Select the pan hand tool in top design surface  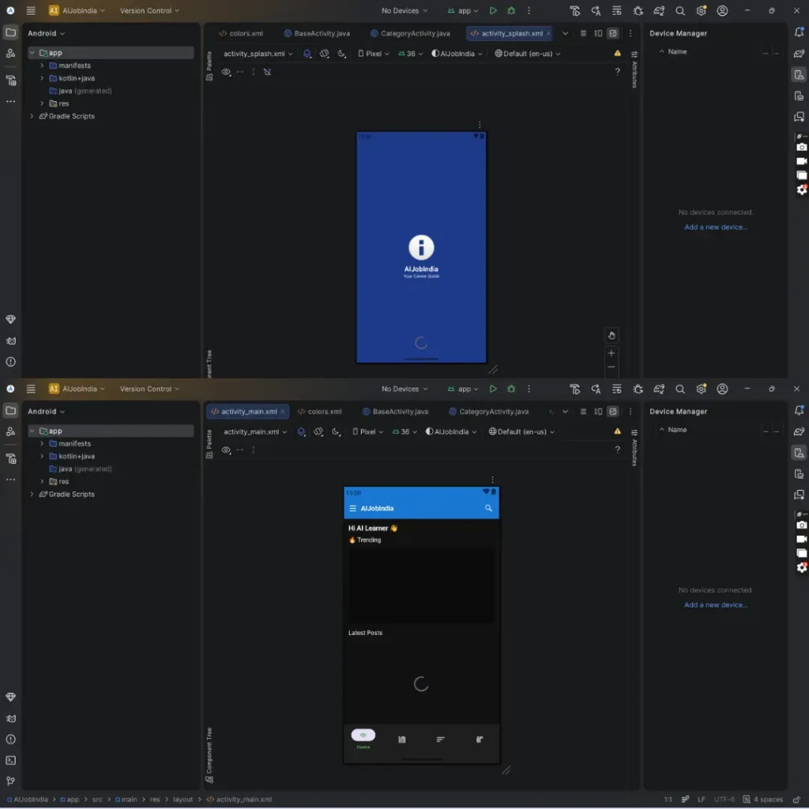coord(611,335)
